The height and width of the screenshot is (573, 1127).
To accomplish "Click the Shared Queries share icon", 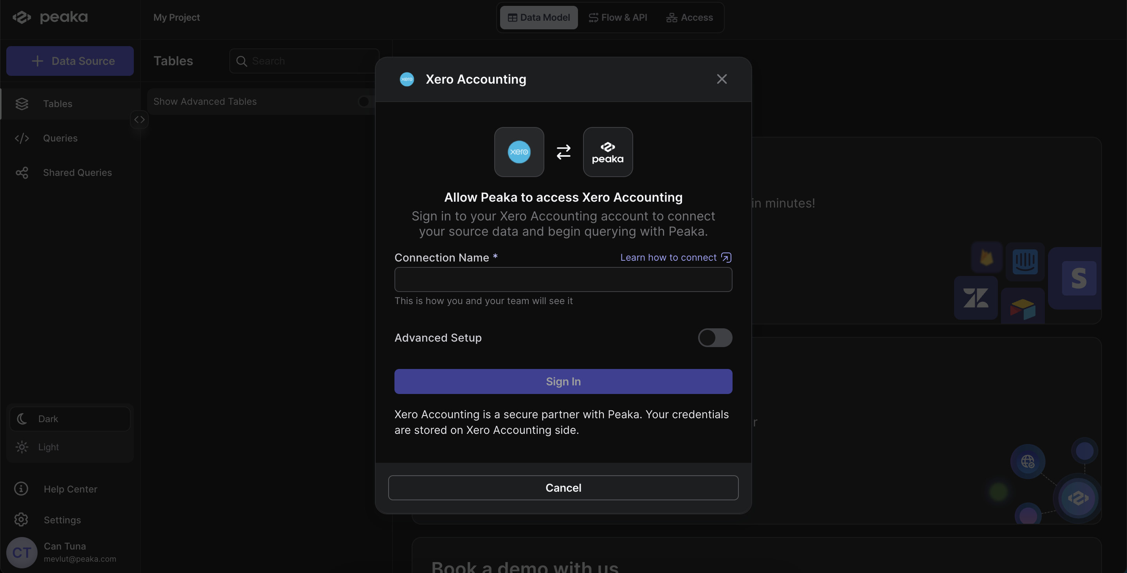I will pyautogui.click(x=22, y=173).
